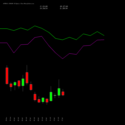The image size is (125, 125).
Task: Select the green 16 Jul candlestick
Action: pyautogui.click(x=59, y=92)
